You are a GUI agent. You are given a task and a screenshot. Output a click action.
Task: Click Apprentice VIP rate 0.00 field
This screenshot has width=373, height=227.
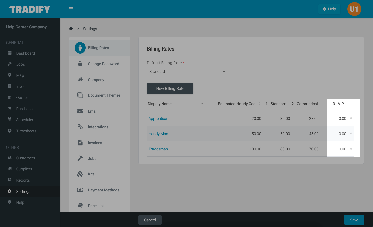tap(342, 118)
